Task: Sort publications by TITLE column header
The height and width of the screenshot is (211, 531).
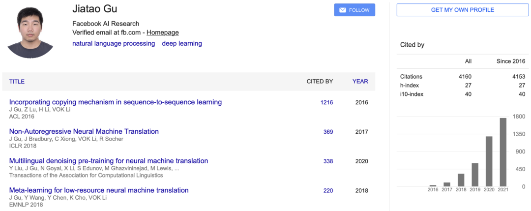Action: [x=17, y=82]
